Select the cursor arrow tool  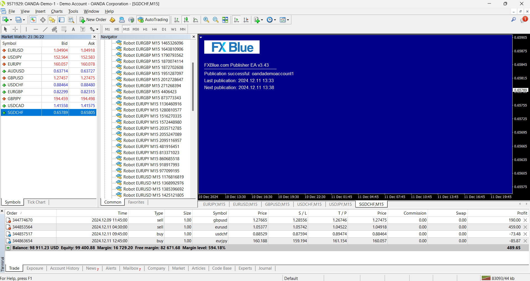pyautogui.click(x=6, y=29)
